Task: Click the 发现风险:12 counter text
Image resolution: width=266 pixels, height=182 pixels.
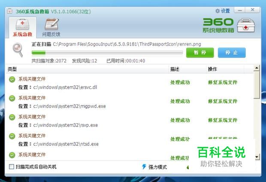Action: coord(85,61)
